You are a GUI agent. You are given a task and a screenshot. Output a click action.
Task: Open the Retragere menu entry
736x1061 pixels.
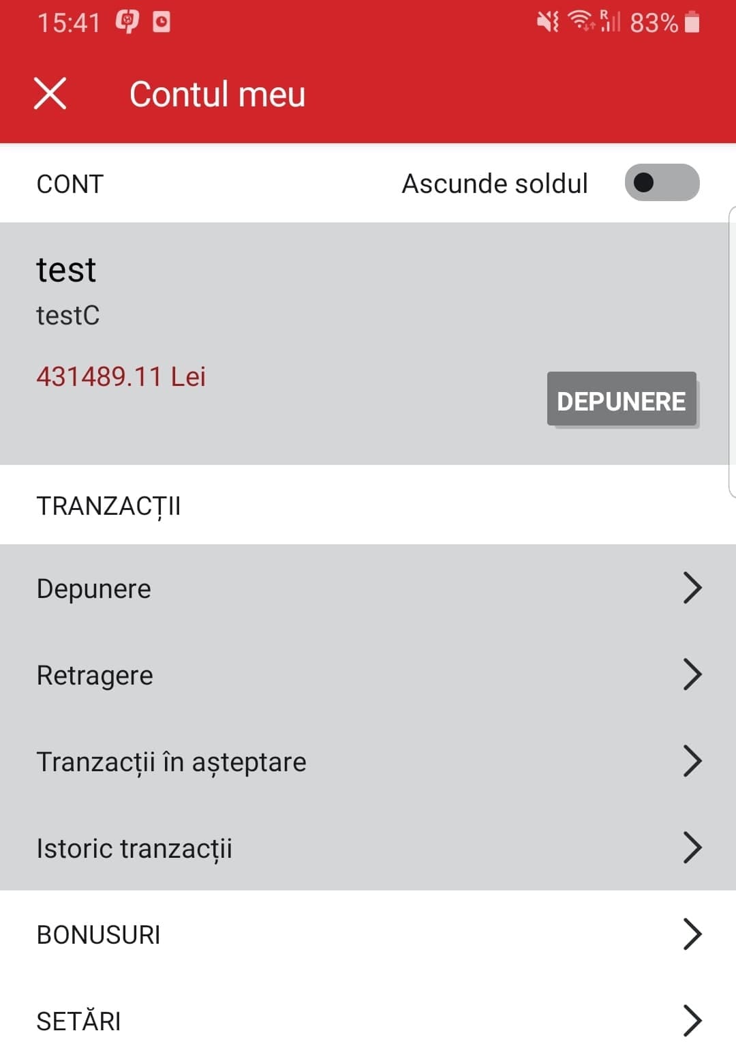tap(95, 675)
